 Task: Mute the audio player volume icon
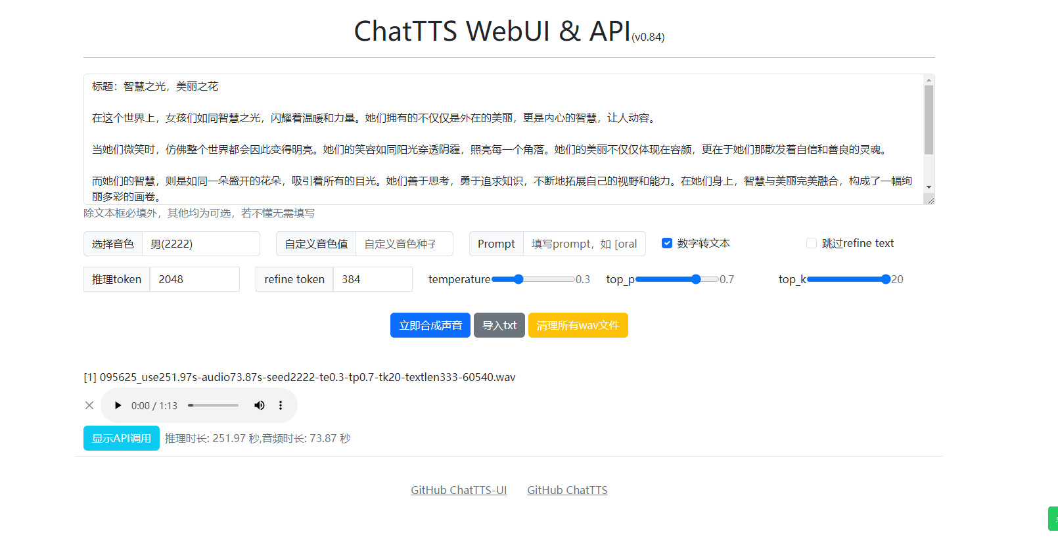pyautogui.click(x=260, y=405)
